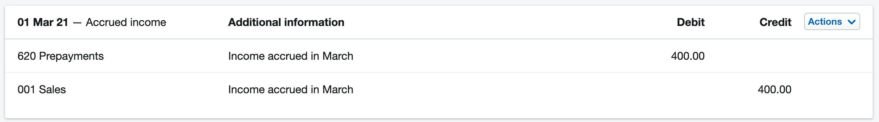
Task: Click the Additional information column header
Action: (x=286, y=22)
